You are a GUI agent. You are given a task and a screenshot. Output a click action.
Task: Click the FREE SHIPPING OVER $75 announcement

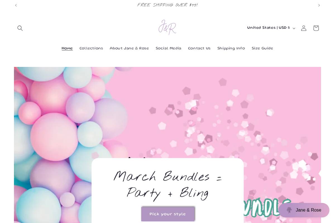(167, 5)
